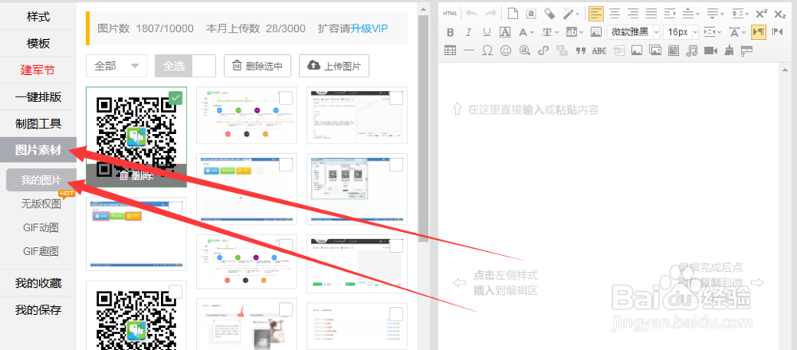Set right-to-left text direction

coord(777,32)
